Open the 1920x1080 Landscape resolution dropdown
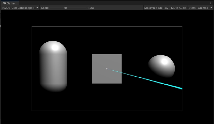The height and width of the screenshot is (124, 214). pyautogui.click(x=20, y=8)
